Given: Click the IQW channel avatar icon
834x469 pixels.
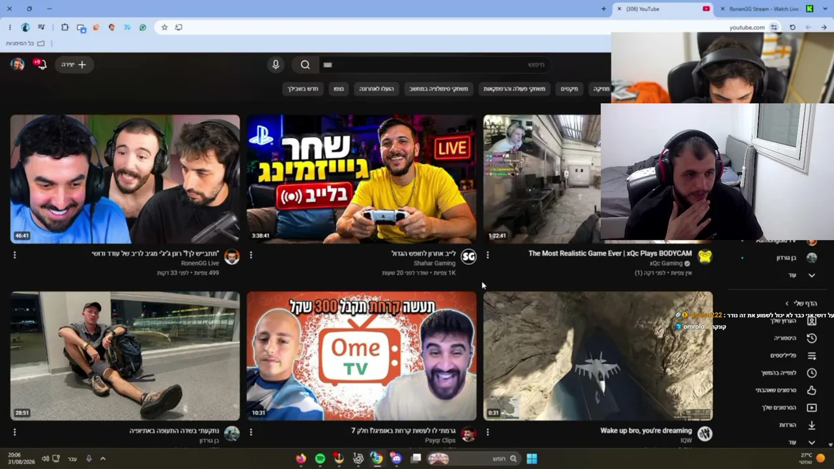Looking at the screenshot, I should pyautogui.click(x=704, y=434).
